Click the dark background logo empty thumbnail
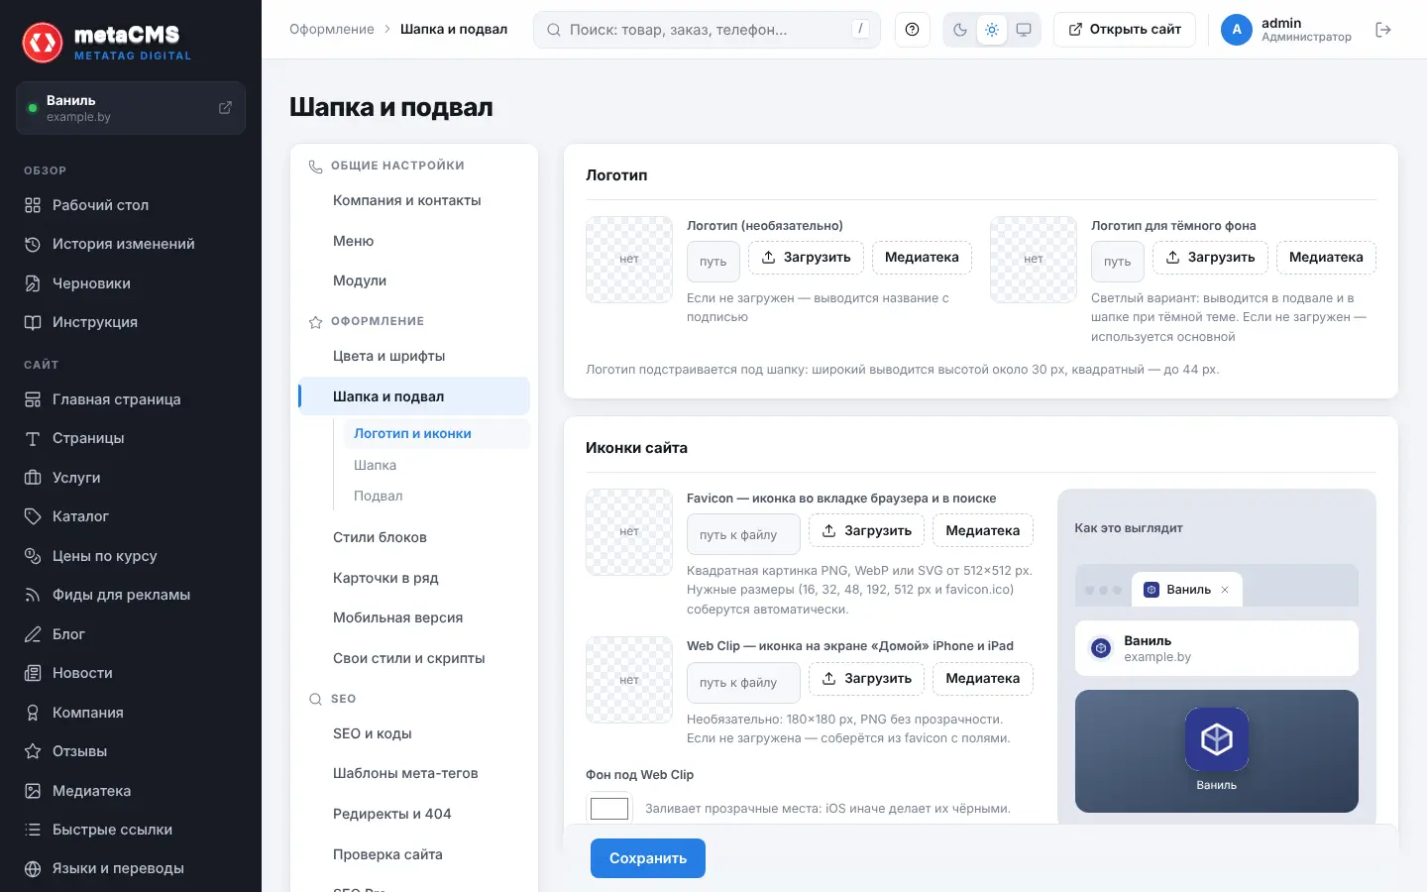Image resolution: width=1427 pixels, height=892 pixels. tap(1034, 260)
